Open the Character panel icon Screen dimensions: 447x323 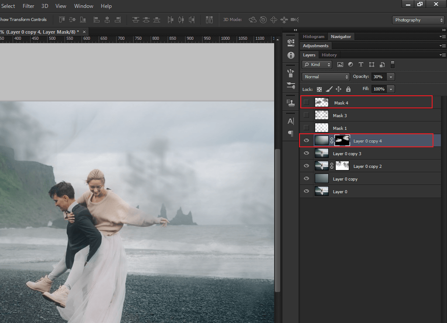coord(291,121)
